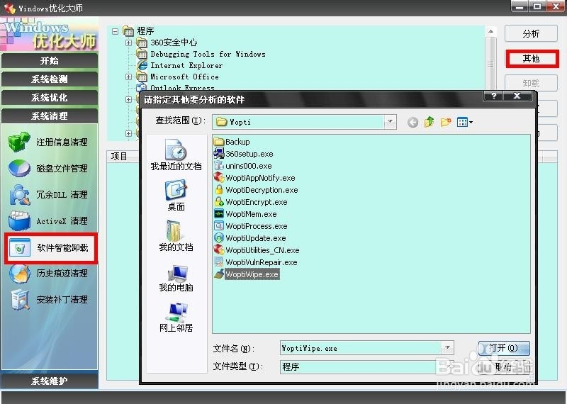Open the view menu icon
This screenshot has width=567, height=404.
(465, 122)
